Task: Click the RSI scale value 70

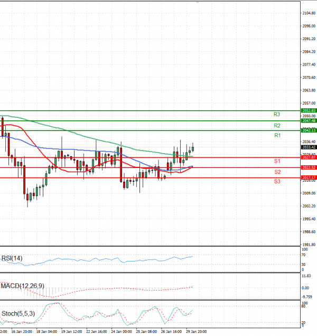Action: [x=303, y=255]
